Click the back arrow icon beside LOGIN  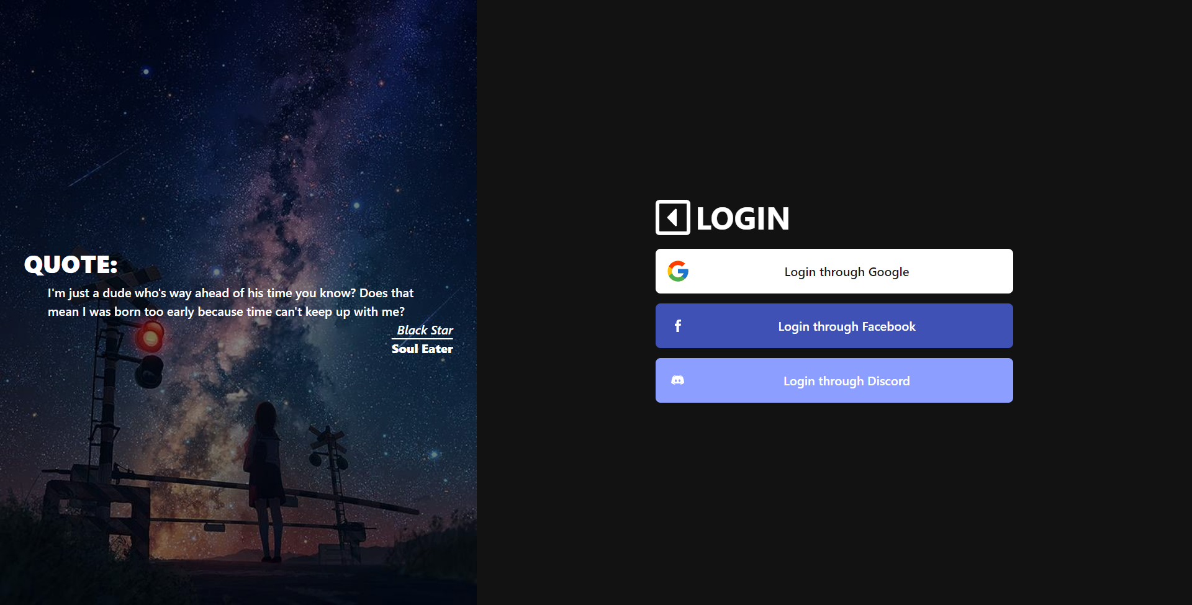(672, 218)
